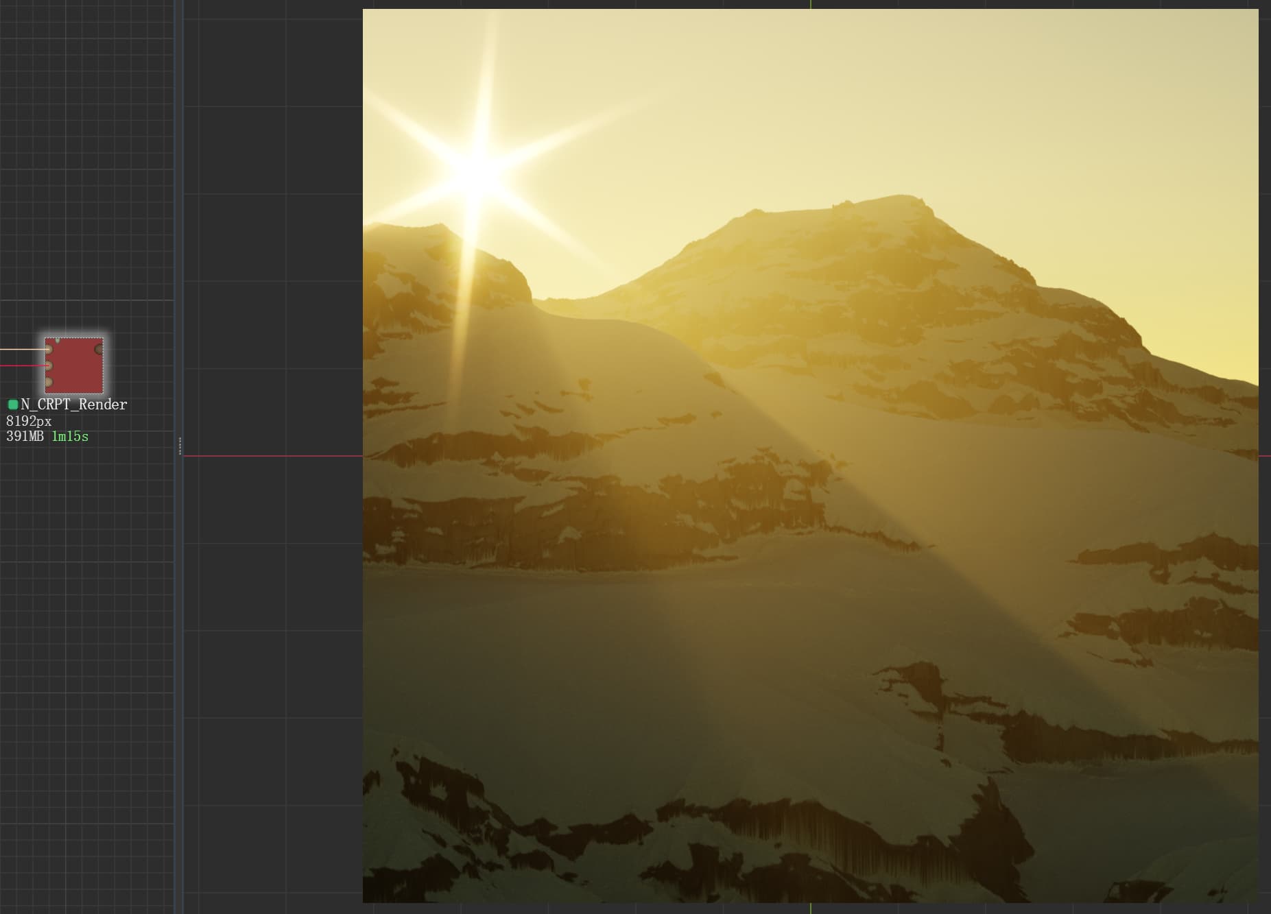This screenshot has width=1271, height=914.
Task: Click the node's right-side output port
Action: click(99, 350)
